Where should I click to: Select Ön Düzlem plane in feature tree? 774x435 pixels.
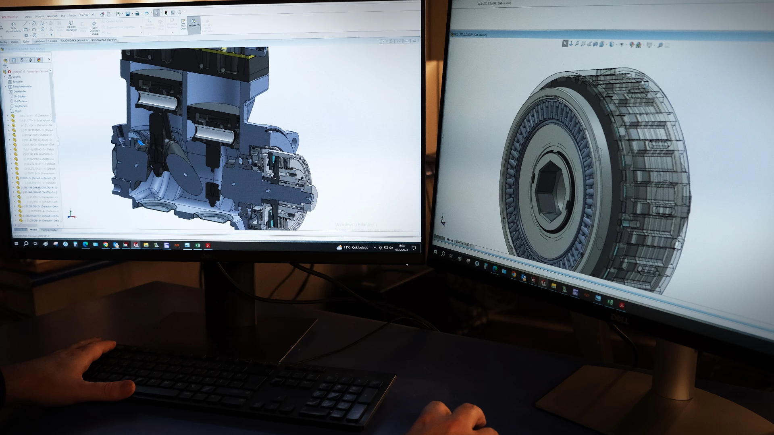(x=20, y=96)
